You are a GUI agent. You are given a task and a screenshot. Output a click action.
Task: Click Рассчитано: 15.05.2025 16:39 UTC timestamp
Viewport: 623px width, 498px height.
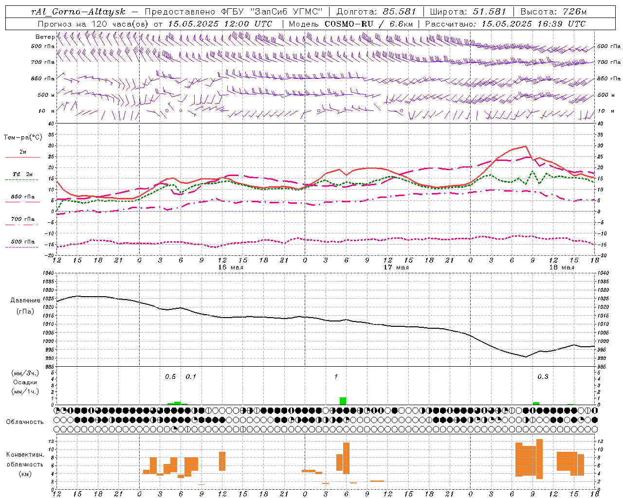pos(505,24)
